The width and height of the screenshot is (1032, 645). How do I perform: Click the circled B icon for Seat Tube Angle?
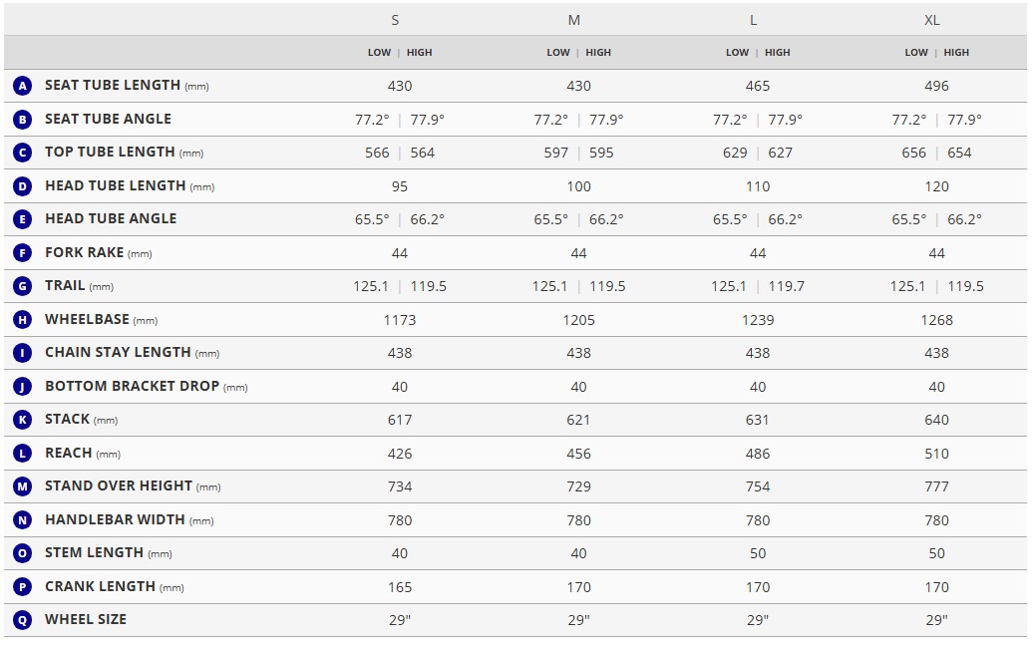22,119
